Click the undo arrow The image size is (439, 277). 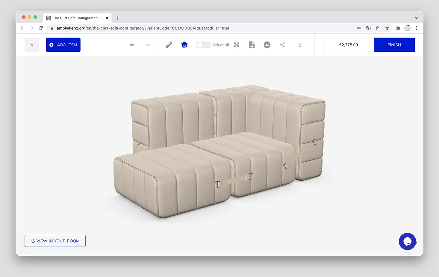point(132,45)
